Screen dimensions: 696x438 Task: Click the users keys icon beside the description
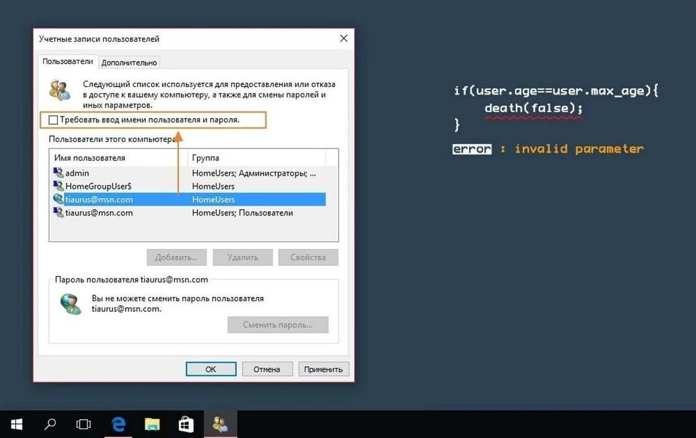60,90
